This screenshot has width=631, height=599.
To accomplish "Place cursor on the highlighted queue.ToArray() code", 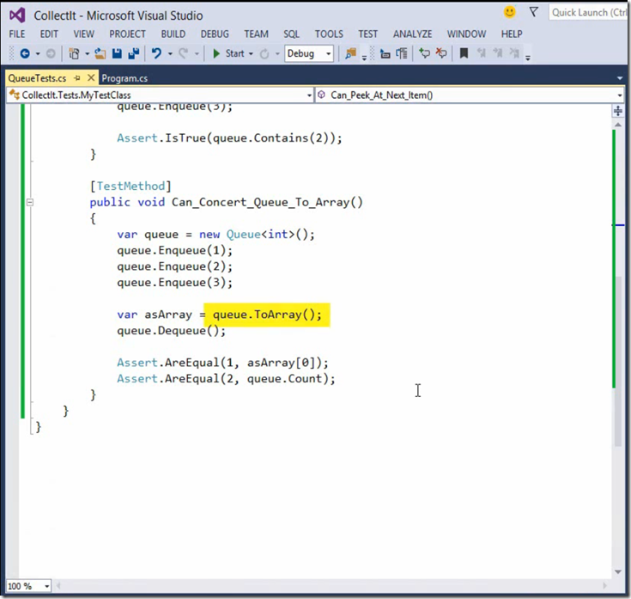I will point(267,315).
